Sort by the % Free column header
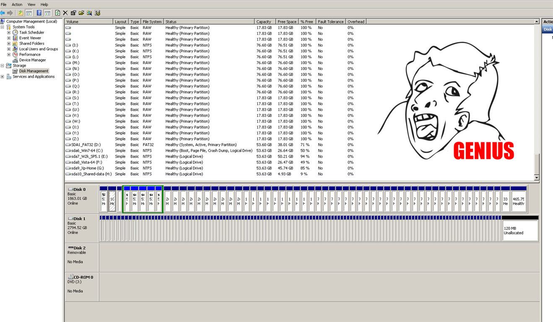The image size is (553, 322). pyautogui.click(x=307, y=21)
